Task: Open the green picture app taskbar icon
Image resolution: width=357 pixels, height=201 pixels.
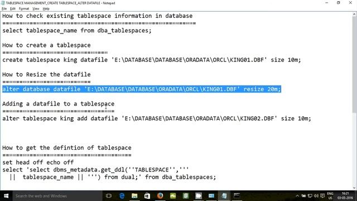Action: click(x=173, y=196)
